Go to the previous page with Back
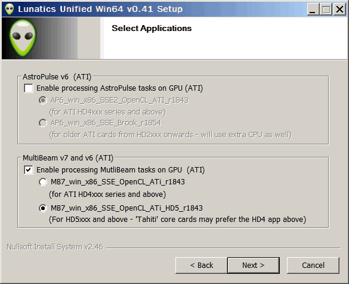Image resolution: width=349 pixels, height=284 pixels. (202, 266)
